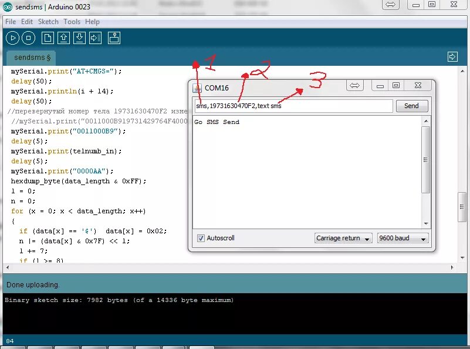Click the tab menu arrow icon at right
The height and width of the screenshot is (349, 470).
pos(452,57)
